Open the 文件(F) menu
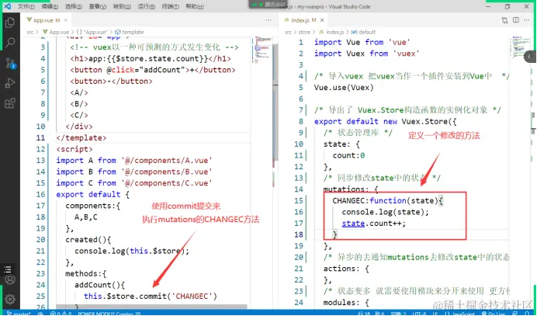 coord(26,6)
